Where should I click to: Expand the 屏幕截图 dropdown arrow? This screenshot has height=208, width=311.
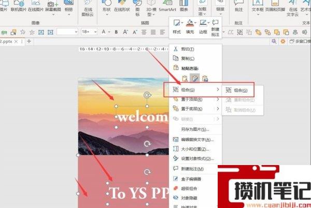tap(53, 14)
